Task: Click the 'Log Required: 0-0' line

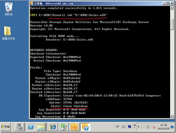Action: [62, 110]
